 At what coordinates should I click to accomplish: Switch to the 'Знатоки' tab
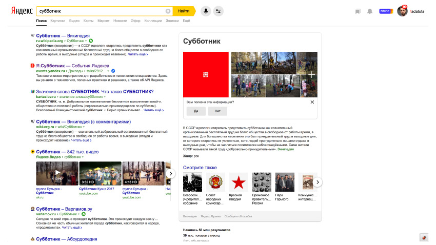[172, 21]
